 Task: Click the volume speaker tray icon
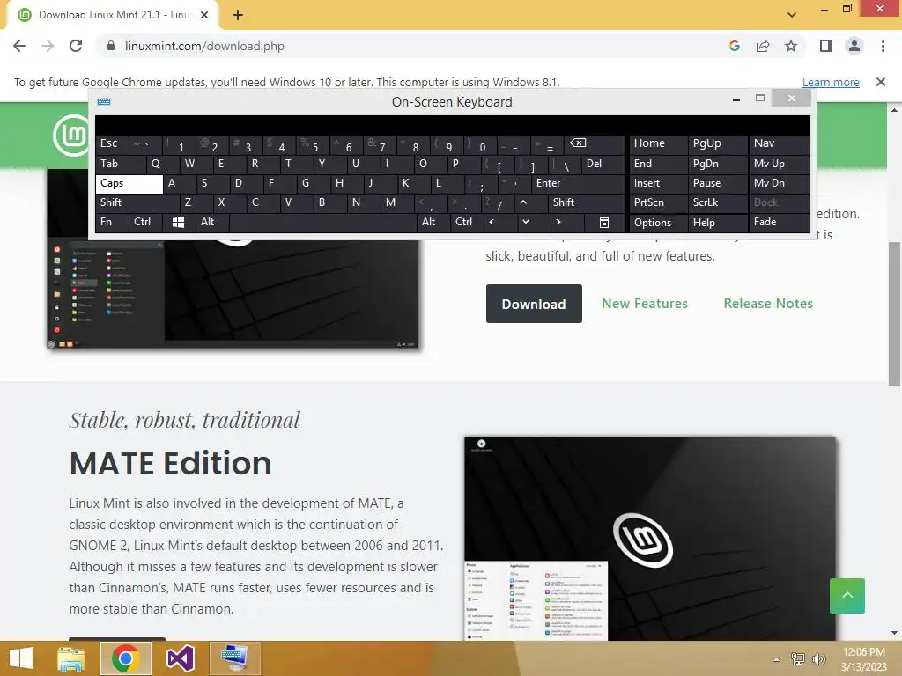pos(819,659)
